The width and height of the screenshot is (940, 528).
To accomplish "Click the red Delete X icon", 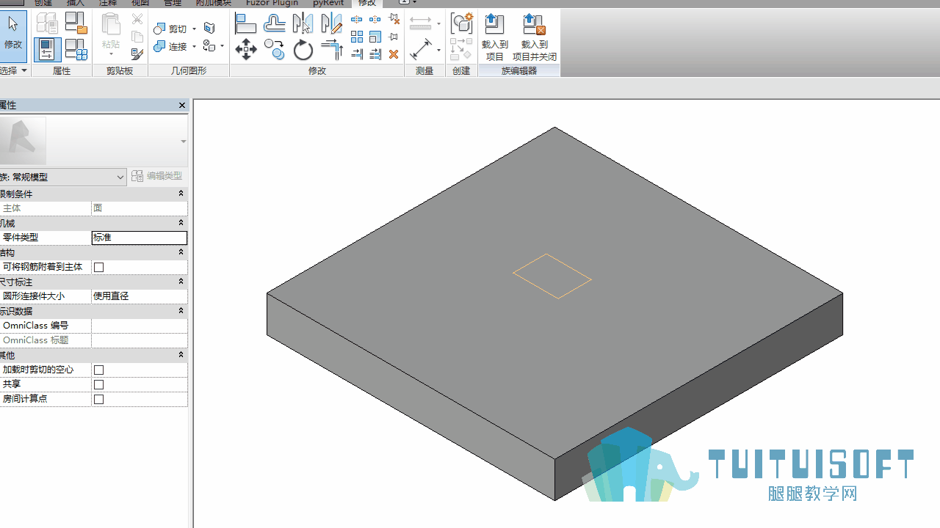I will pos(394,54).
